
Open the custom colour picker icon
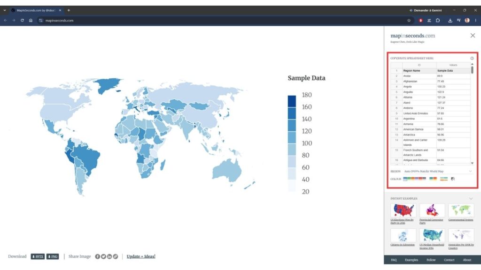[453, 179]
